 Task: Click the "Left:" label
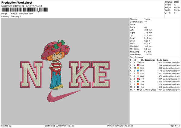coord(132,30)
